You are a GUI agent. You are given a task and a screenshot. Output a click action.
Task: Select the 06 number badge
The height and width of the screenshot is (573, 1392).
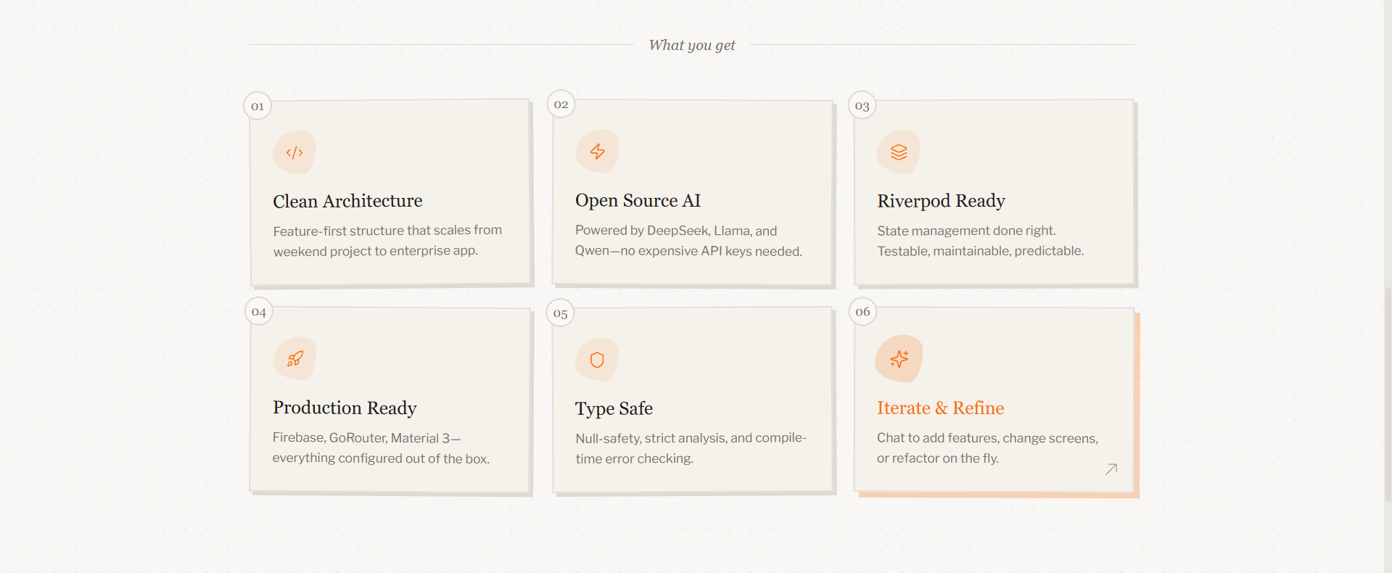(x=862, y=312)
